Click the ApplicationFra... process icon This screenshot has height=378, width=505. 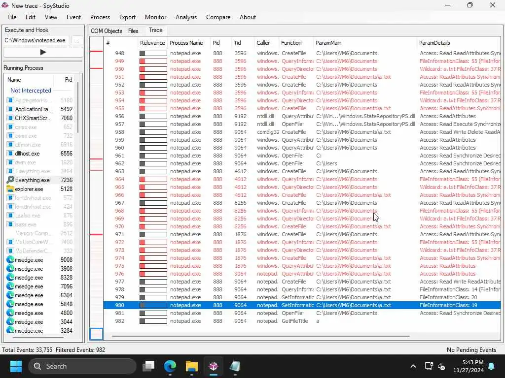(x=10, y=109)
